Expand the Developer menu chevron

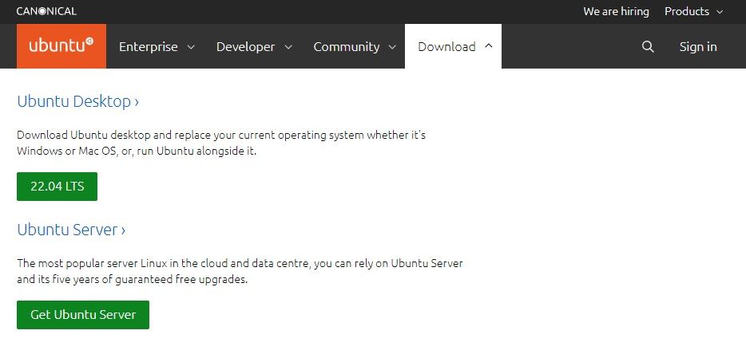pos(288,47)
